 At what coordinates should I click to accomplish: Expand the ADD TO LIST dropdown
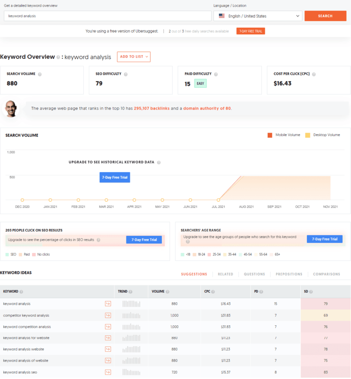134,57
